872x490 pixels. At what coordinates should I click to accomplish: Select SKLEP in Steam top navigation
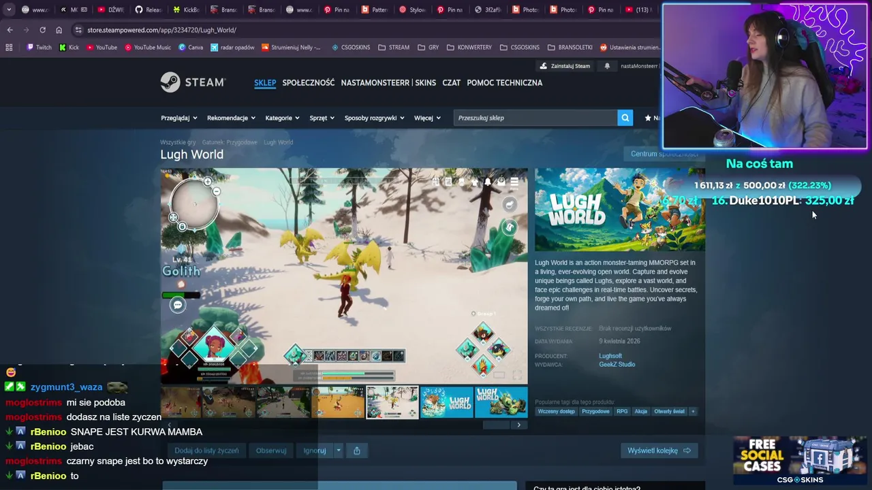pos(265,82)
